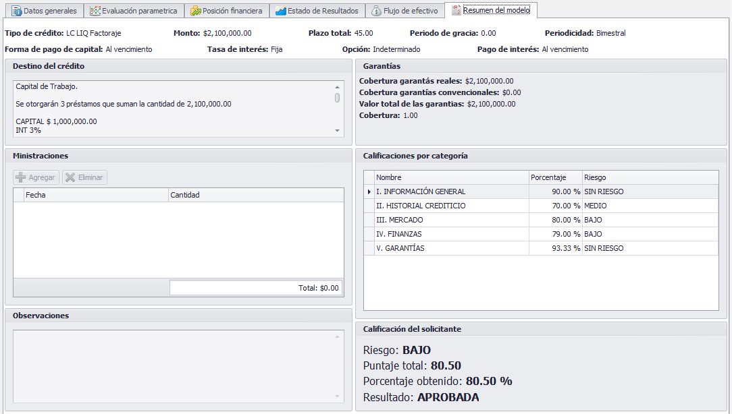Click the 79.00 % percentage cell
This screenshot has width=732, height=414.
coord(556,234)
